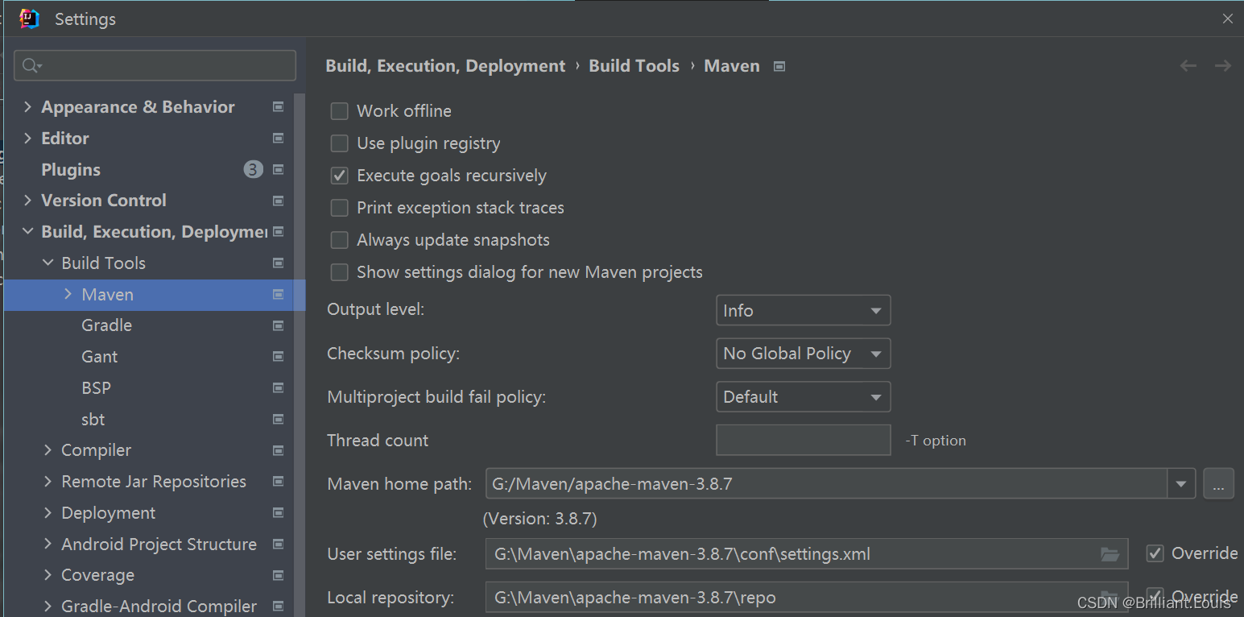Click the project settings icon beside Deployment

click(x=279, y=513)
